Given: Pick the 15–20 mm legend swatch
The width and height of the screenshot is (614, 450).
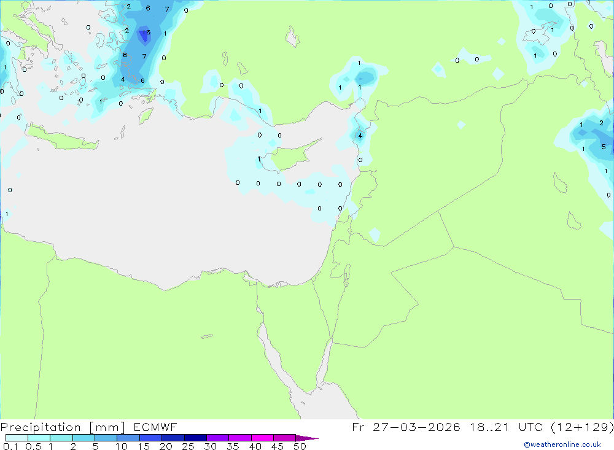Looking at the screenshot, I should (151, 438).
